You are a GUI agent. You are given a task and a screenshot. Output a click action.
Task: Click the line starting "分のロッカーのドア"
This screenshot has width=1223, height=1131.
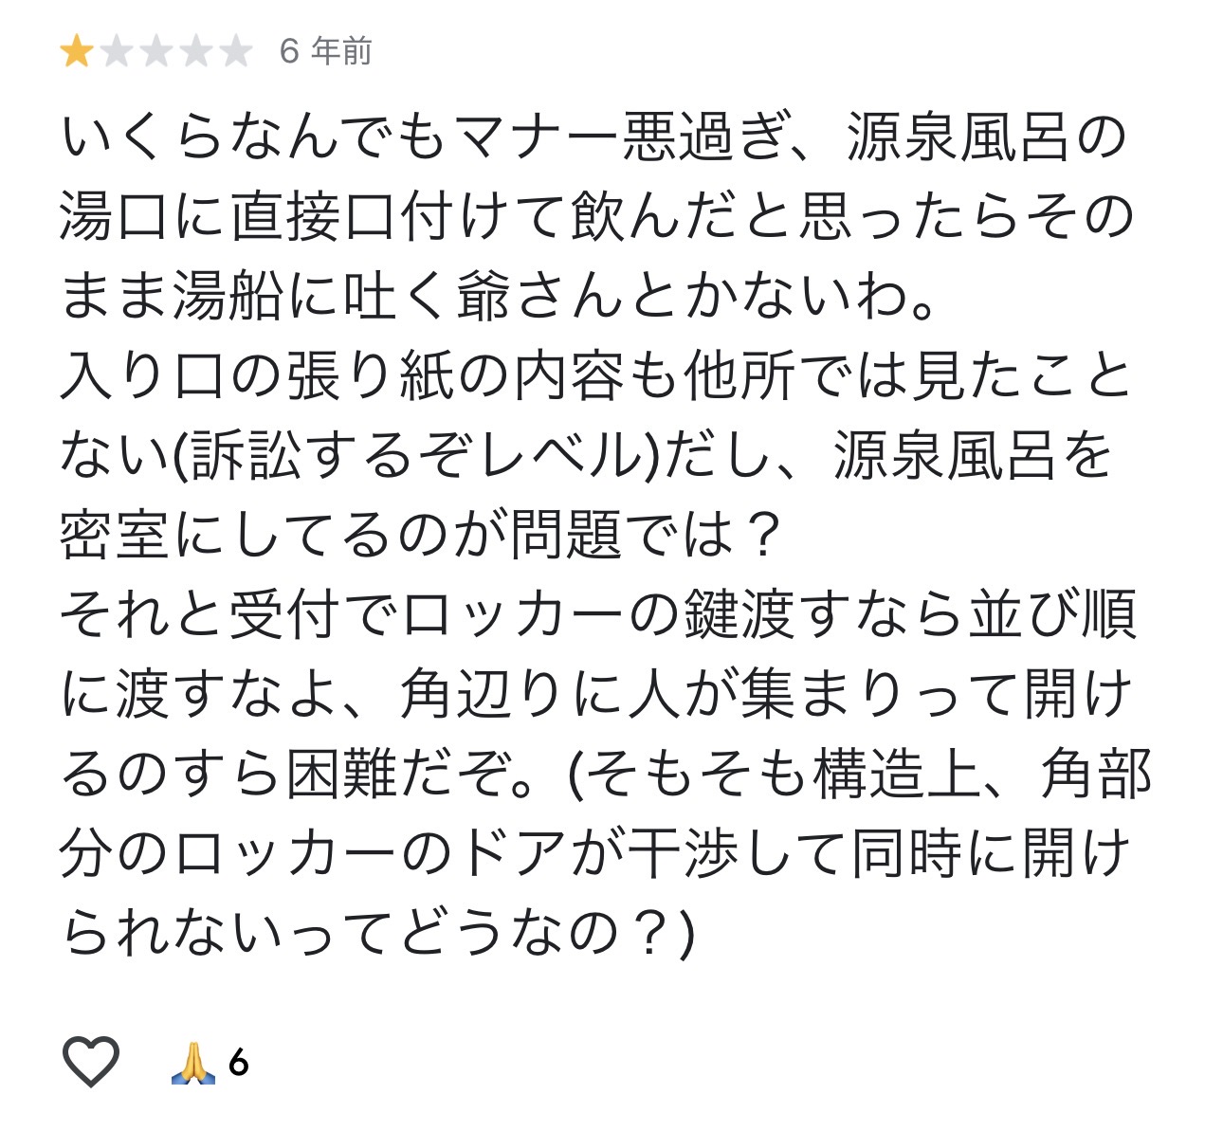point(596,854)
